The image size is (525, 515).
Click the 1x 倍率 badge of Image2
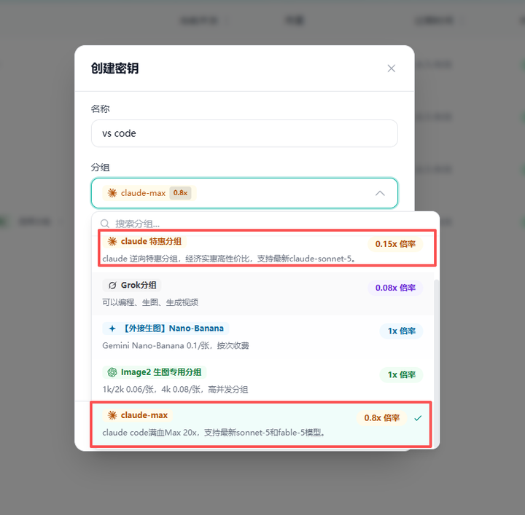coord(401,374)
